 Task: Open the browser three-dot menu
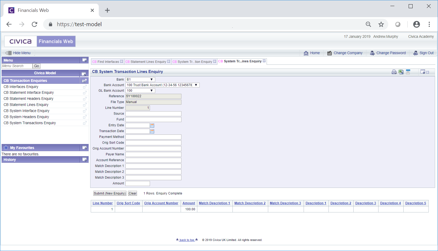tap(429, 24)
